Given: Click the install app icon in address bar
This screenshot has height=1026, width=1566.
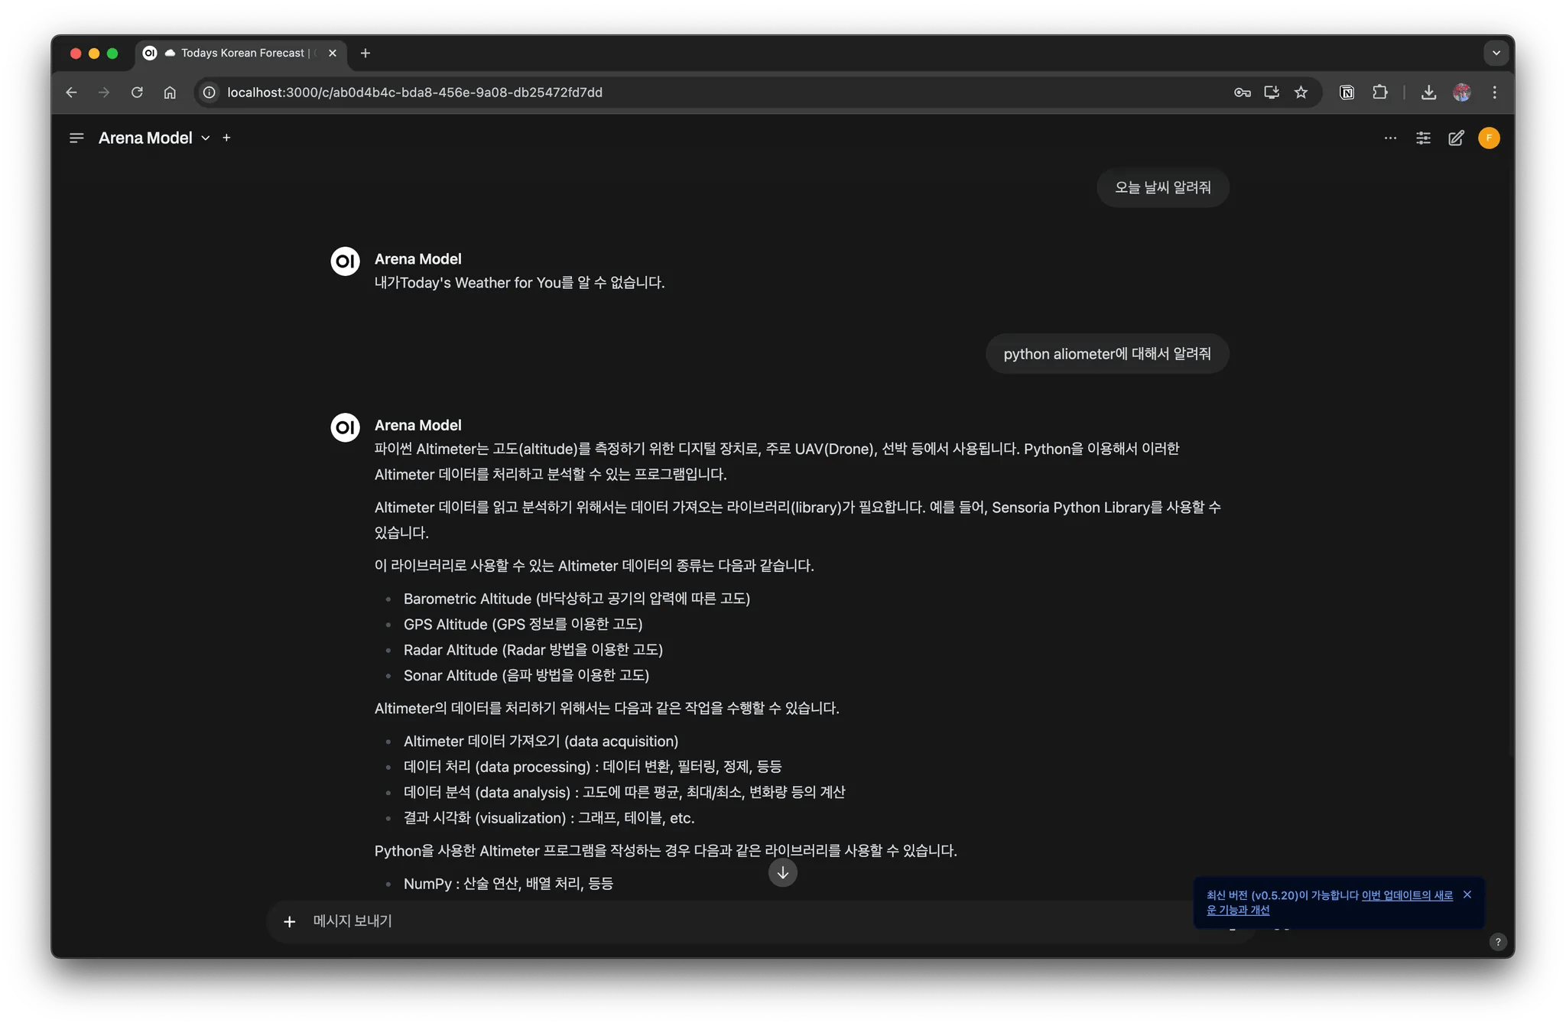Looking at the screenshot, I should click(x=1271, y=93).
